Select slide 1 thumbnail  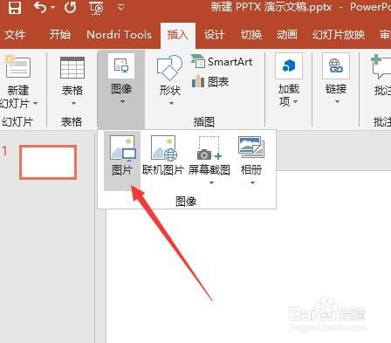click(x=48, y=162)
